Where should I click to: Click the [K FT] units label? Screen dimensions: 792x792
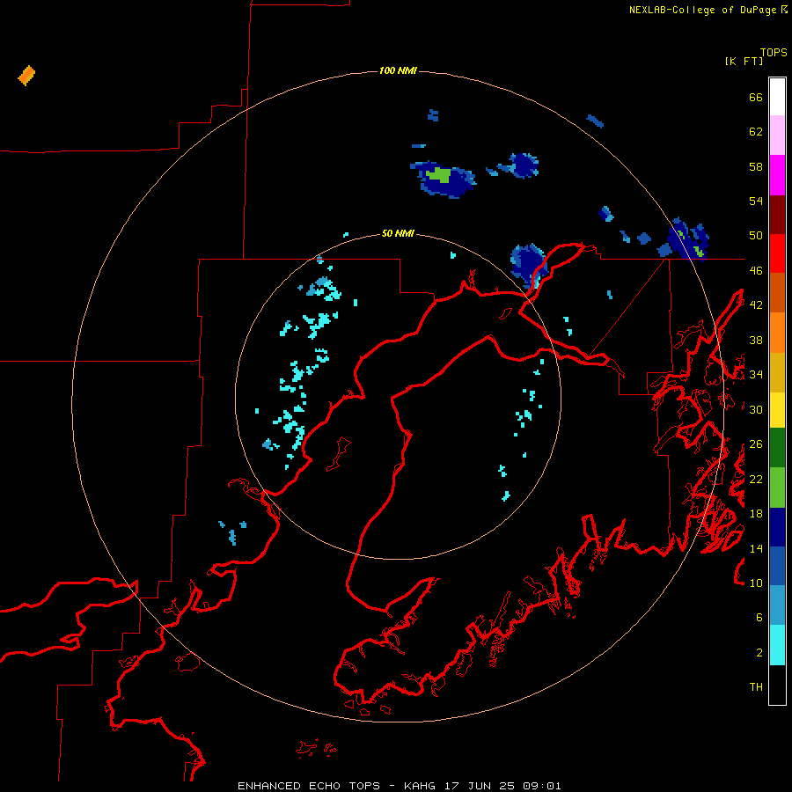(744, 61)
